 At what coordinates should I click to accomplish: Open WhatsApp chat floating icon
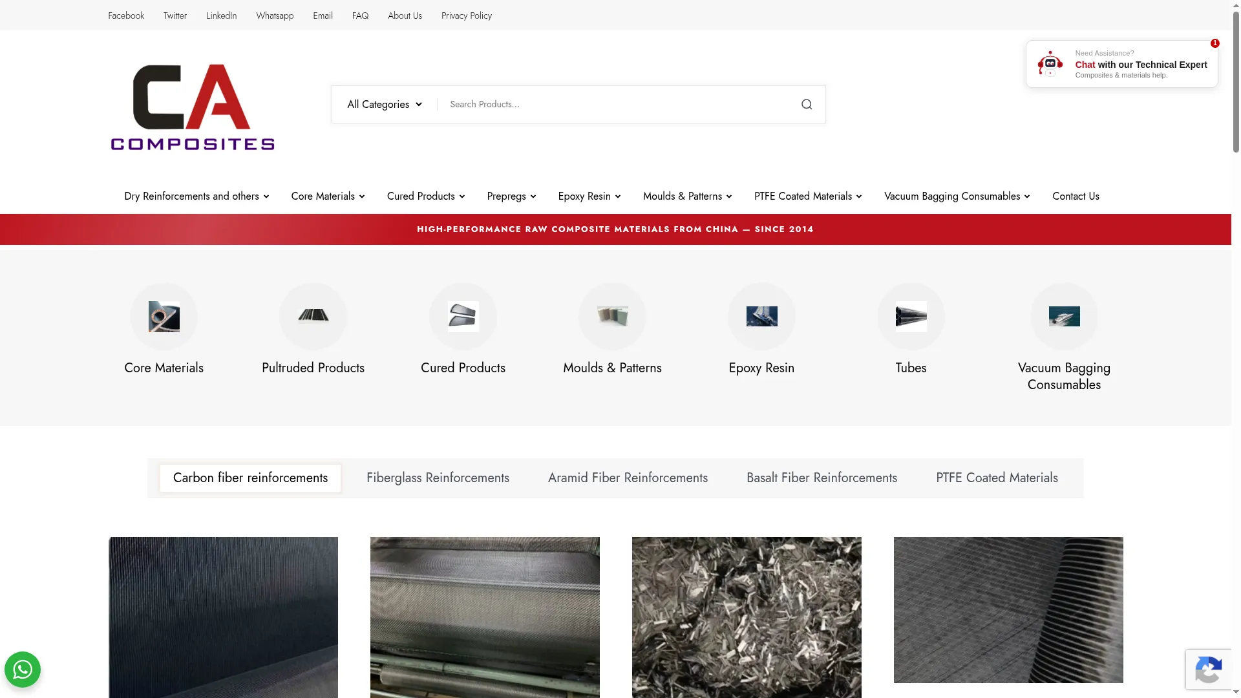(23, 670)
